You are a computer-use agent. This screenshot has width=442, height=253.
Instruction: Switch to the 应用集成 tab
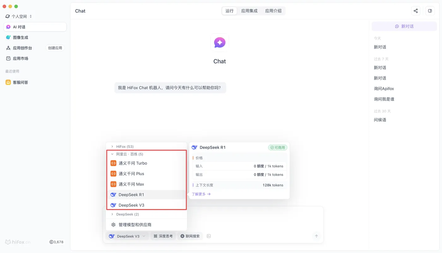click(x=249, y=11)
